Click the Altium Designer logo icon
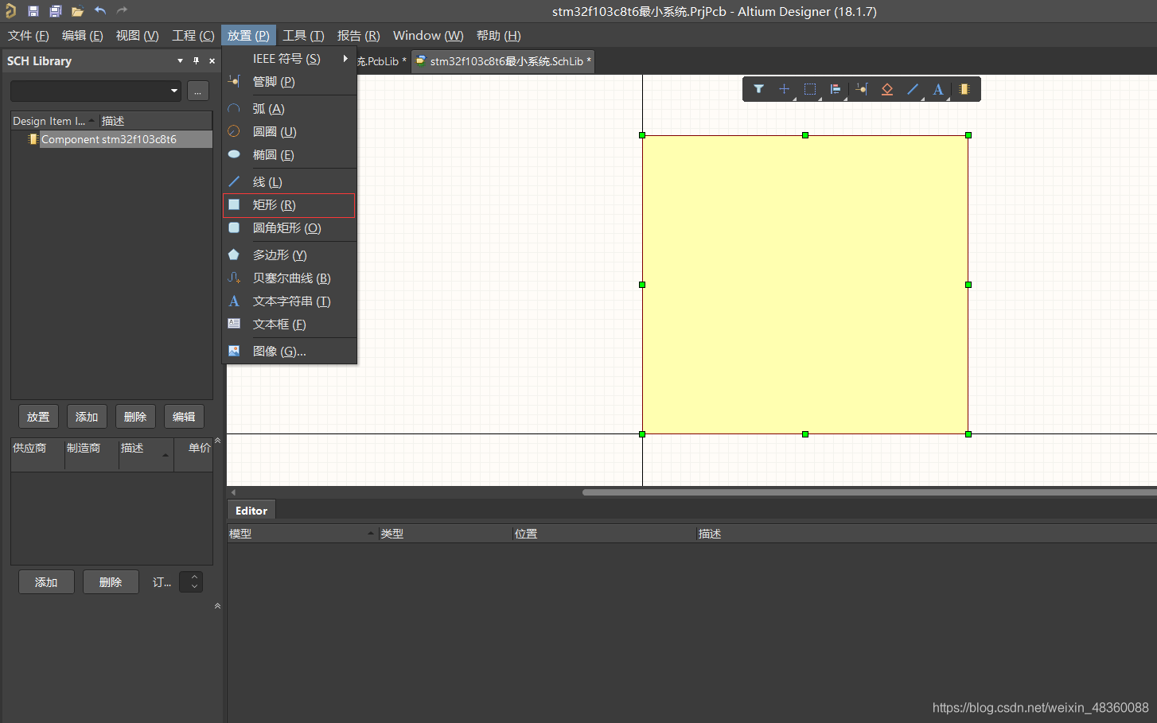 10,11
